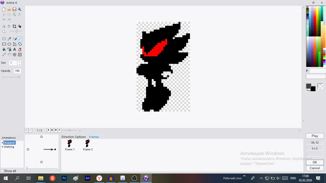This screenshot has width=326, height=183.
Task: Choose the rectangular Selection tool
Action: coord(4,39)
